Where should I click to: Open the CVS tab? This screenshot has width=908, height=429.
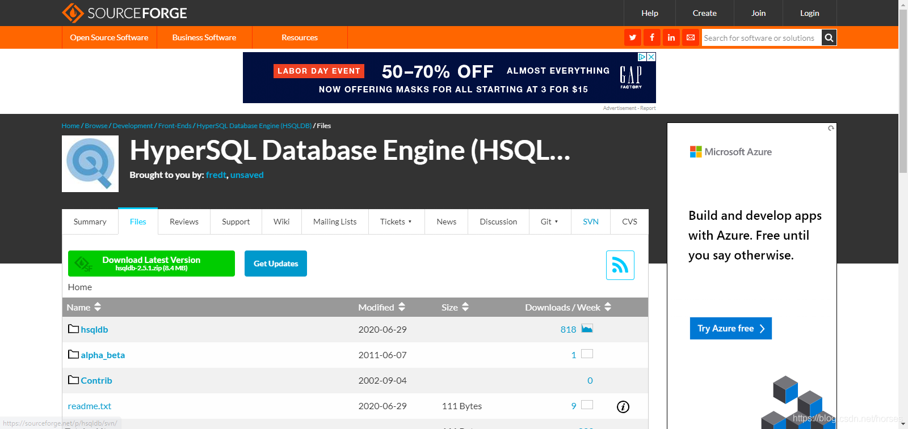point(629,222)
